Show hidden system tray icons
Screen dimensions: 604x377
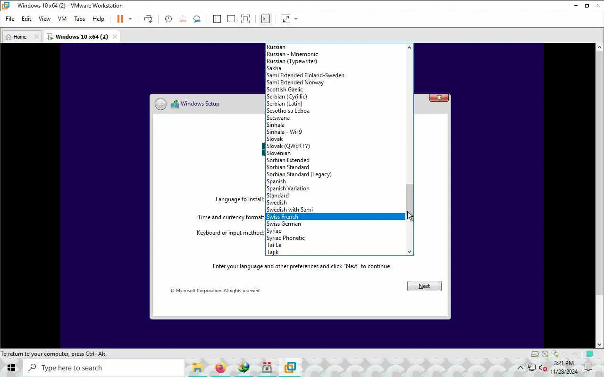click(x=520, y=368)
